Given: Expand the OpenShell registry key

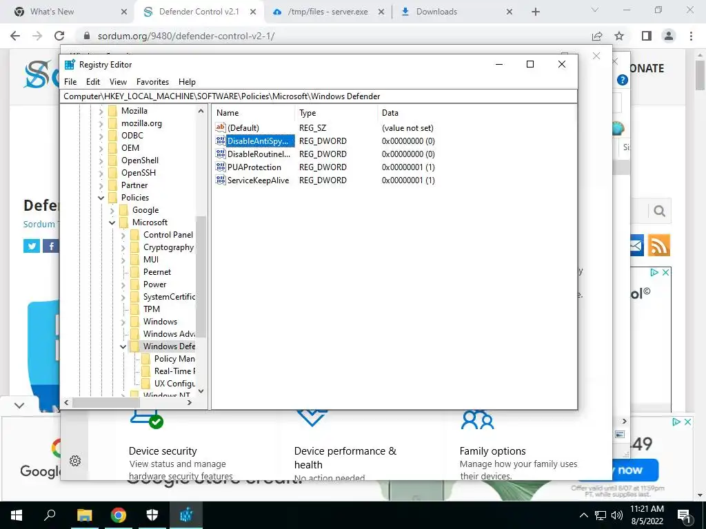Looking at the screenshot, I should [101, 160].
